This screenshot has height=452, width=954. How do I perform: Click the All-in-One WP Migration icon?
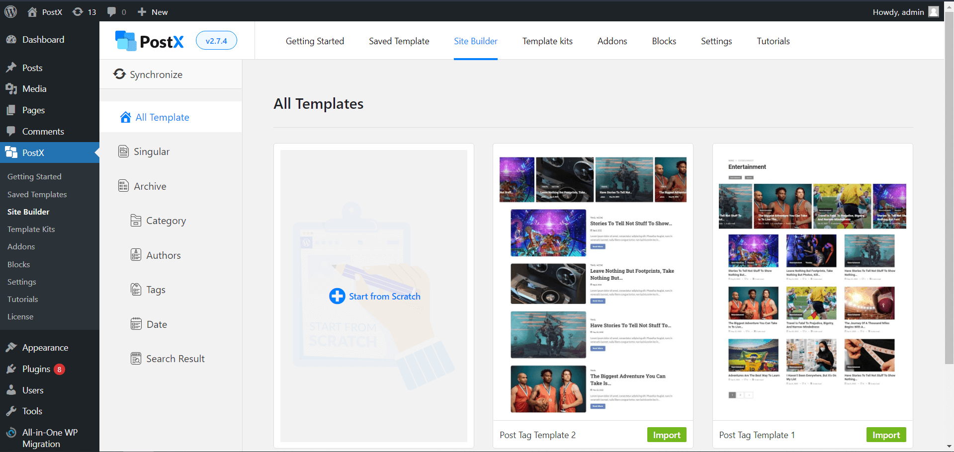click(x=11, y=433)
